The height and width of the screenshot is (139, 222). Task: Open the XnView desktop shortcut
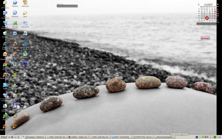click(x=15, y=127)
